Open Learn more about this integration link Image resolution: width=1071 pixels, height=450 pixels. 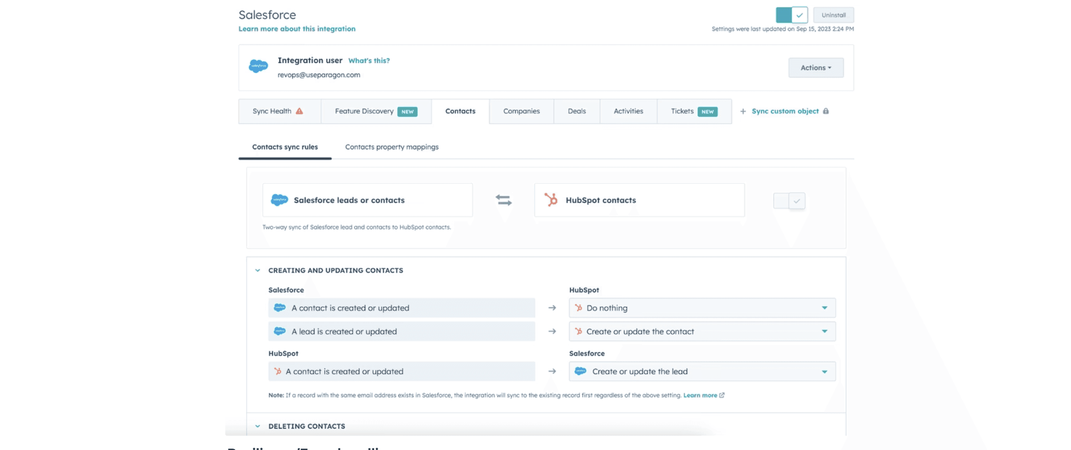pos(297,29)
